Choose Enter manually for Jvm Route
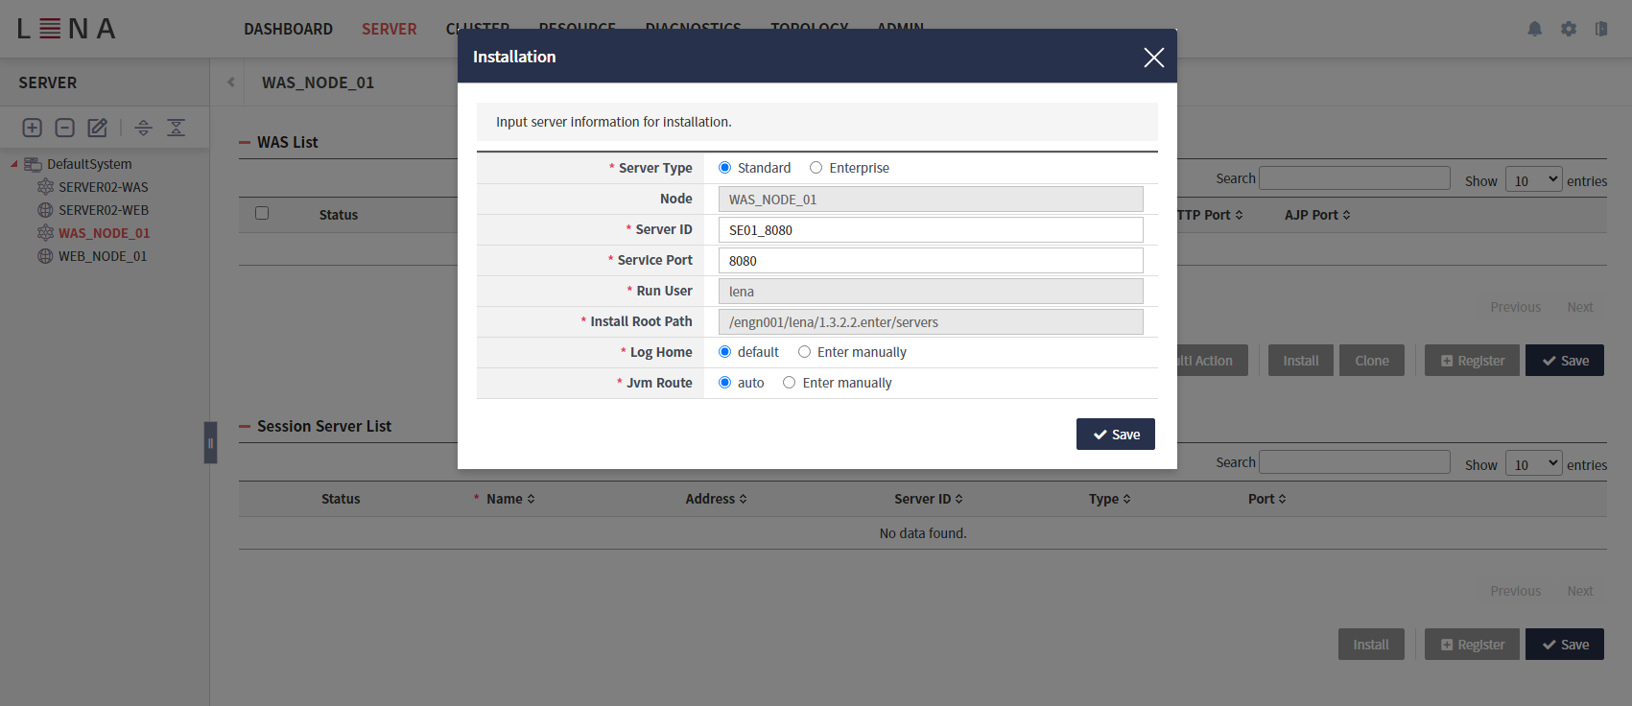1632x706 pixels. 790,383
